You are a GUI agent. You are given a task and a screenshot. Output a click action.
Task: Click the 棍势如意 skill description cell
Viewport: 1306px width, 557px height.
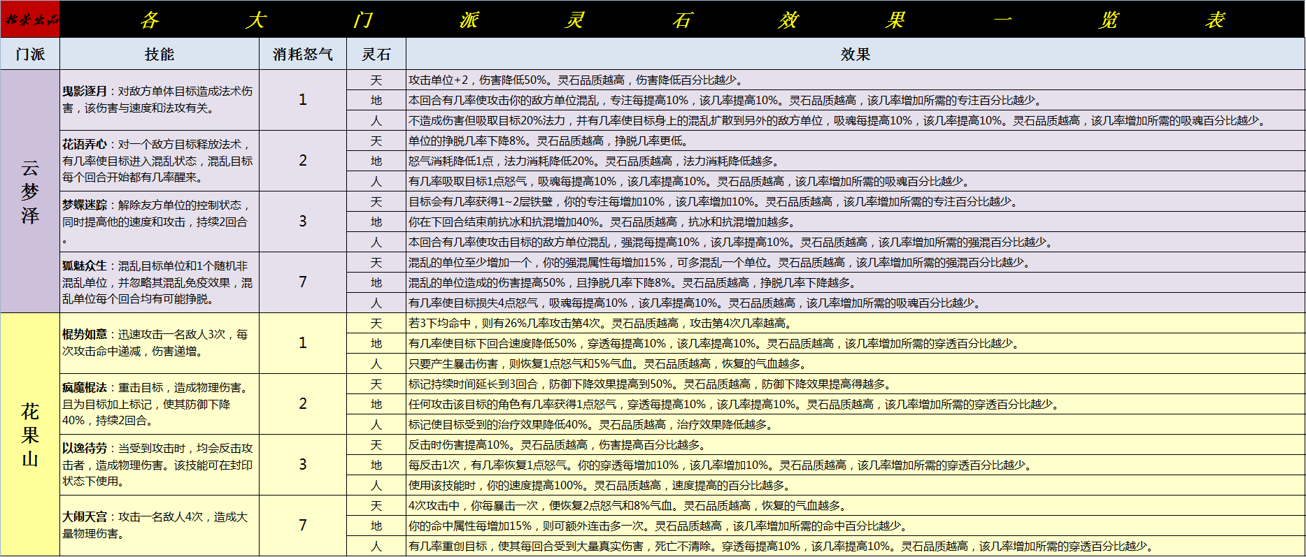click(x=159, y=343)
